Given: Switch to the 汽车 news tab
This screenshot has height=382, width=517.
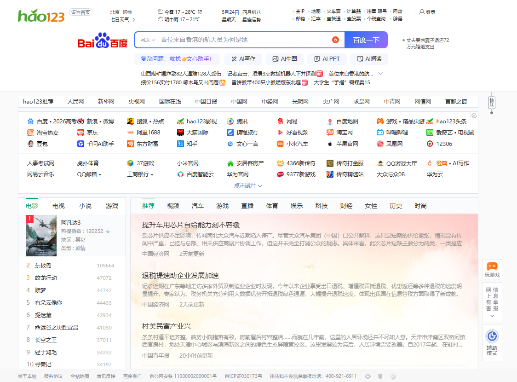Looking at the screenshot, I should pyautogui.click(x=197, y=206).
